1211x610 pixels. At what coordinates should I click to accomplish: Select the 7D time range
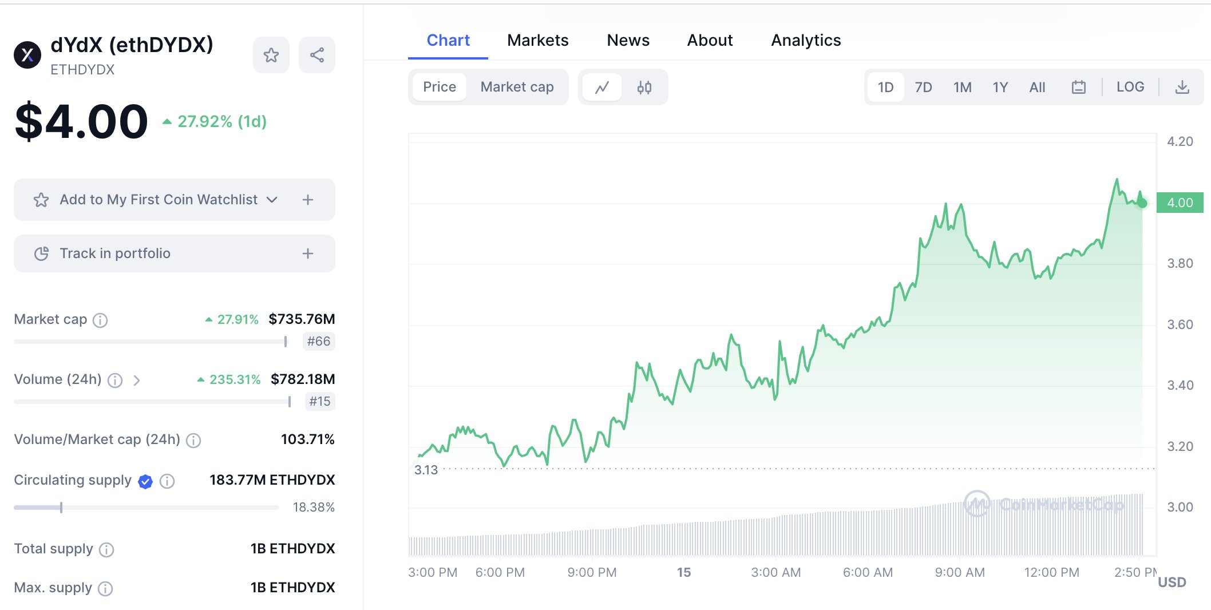pos(923,87)
